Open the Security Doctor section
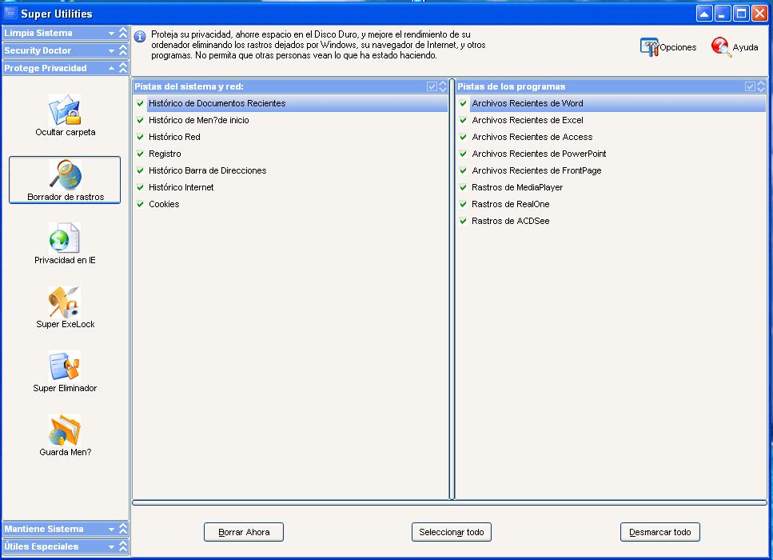The width and height of the screenshot is (773, 560). click(x=65, y=50)
